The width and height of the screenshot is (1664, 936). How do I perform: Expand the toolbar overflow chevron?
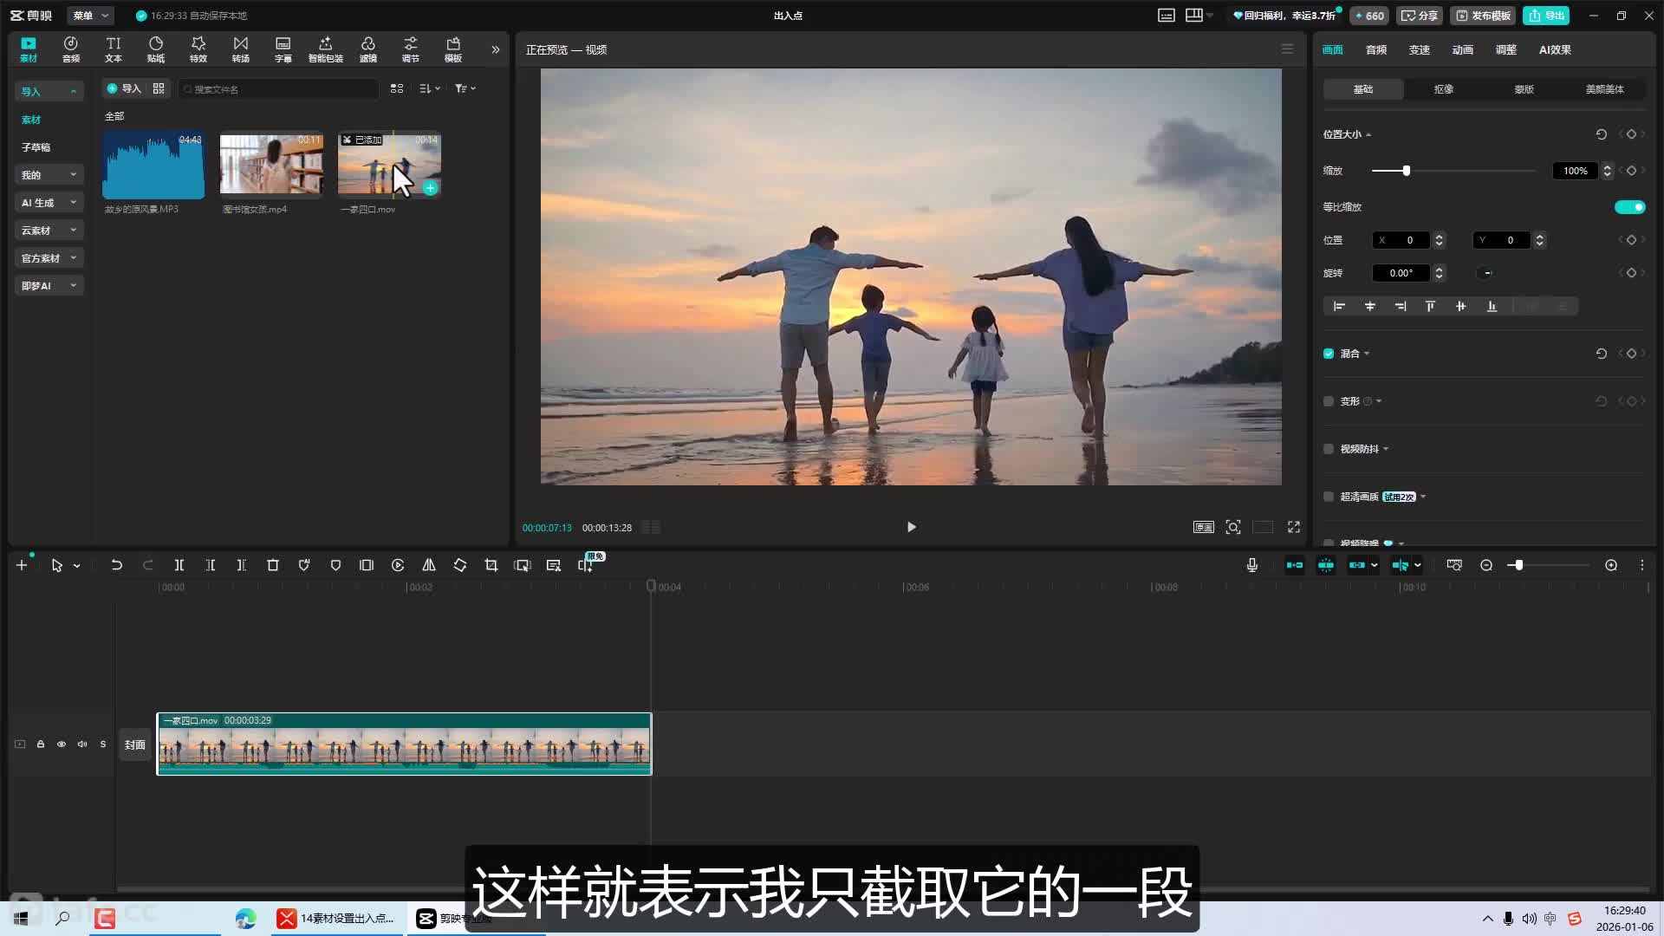point(496,49)
